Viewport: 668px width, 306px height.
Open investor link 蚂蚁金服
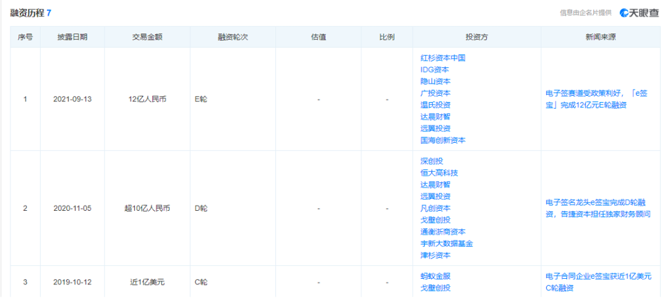tap(435, 276)
